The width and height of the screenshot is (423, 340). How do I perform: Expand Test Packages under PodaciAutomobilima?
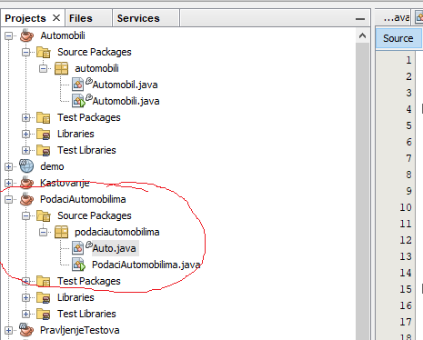(x=26, y=281)
